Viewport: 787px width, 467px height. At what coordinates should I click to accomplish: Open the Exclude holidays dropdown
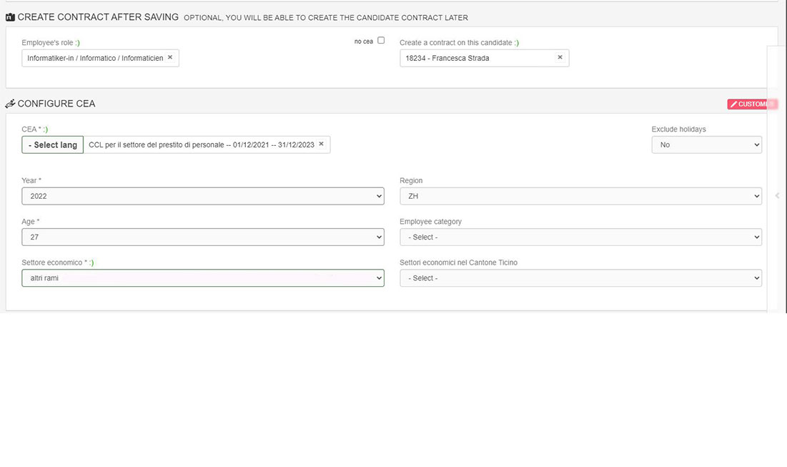coord(706,144)
